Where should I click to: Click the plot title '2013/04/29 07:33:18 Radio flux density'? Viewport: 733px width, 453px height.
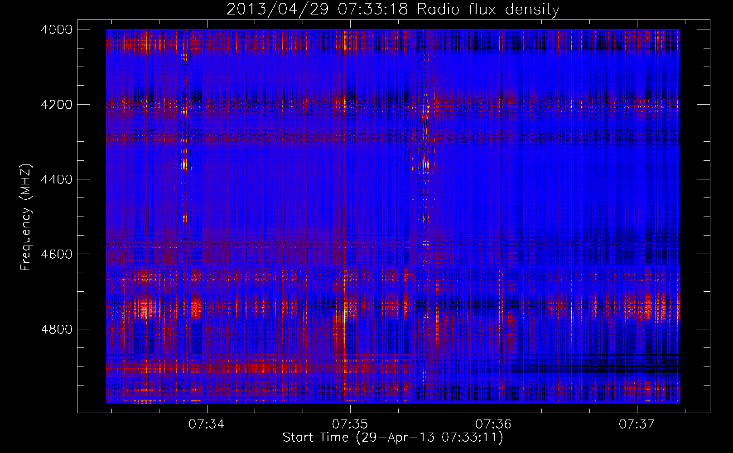point(393,9)
